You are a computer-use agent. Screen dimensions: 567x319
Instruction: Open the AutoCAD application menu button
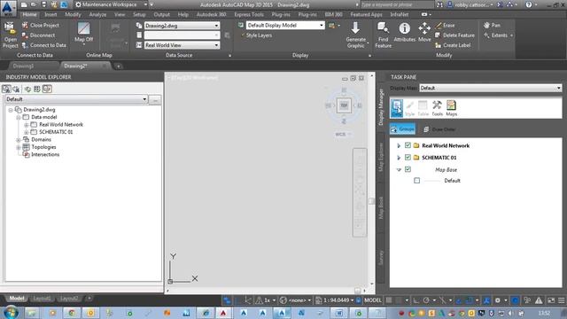pos(7,8)
